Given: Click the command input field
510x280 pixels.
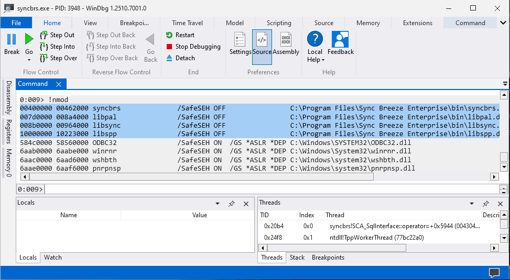Looking at the screenshot, I should pyautogui.click(x=272, y=189).
